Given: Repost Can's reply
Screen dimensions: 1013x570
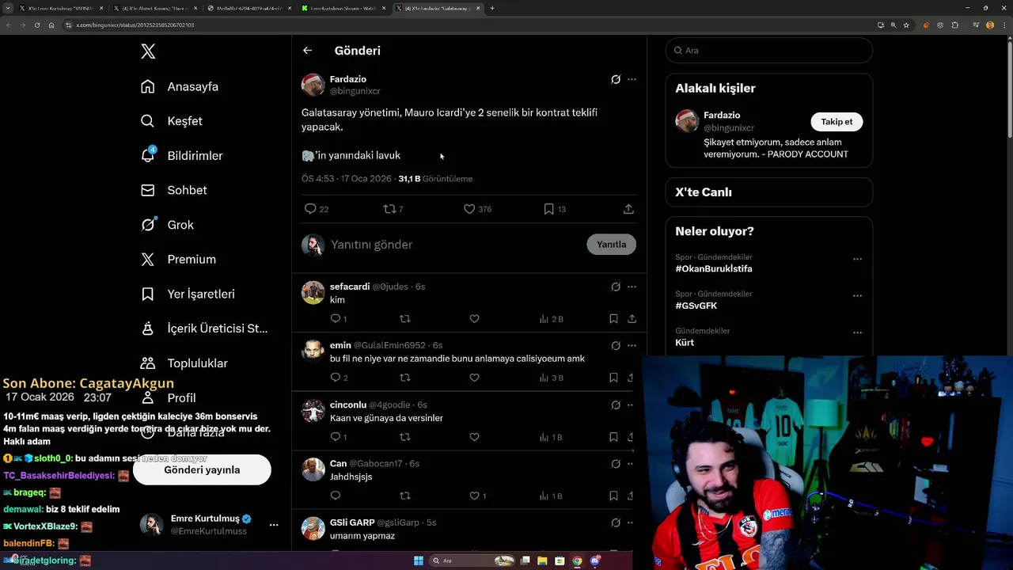Looking at the screenshot, I should pos(405,496).
